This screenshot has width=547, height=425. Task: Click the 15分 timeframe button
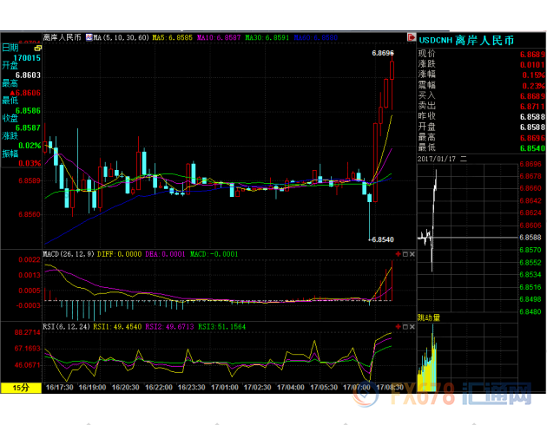(21, 388)
